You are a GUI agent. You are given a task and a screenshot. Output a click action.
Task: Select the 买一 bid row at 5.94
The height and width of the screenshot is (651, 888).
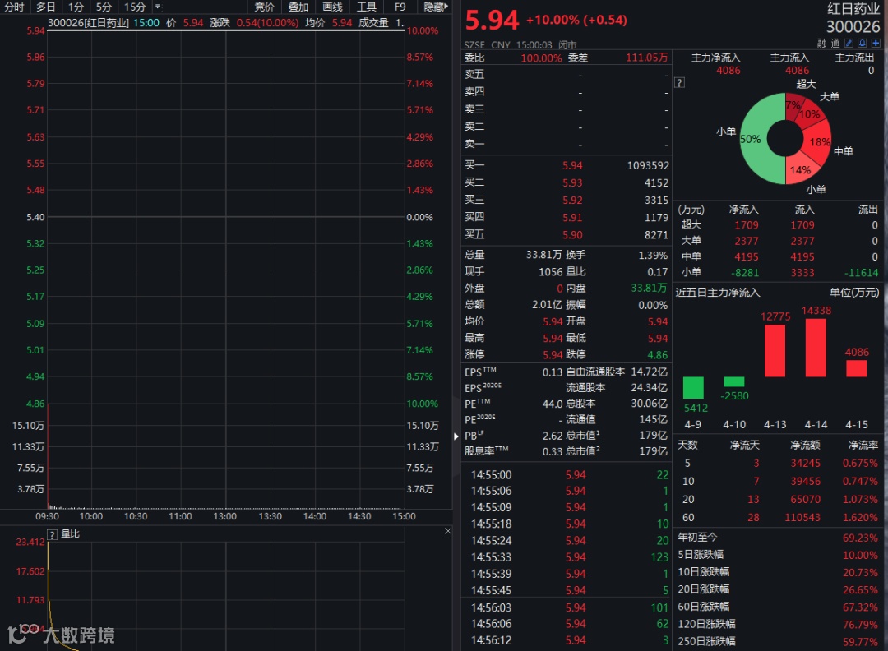point(566,165)
